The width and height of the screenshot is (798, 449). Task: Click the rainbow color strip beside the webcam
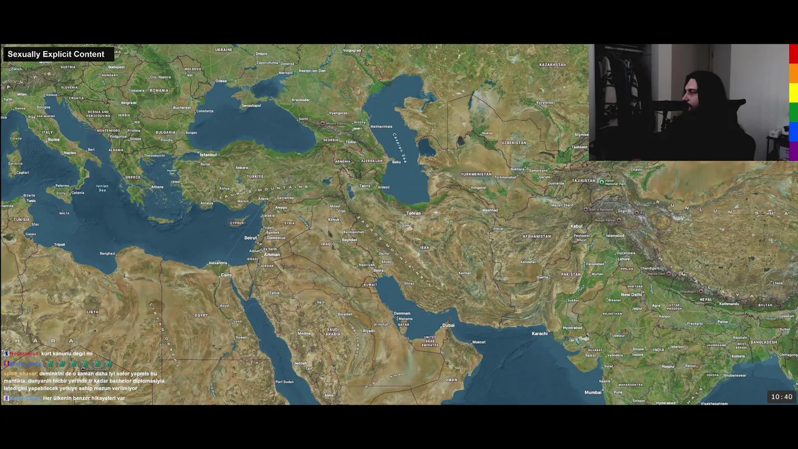(793, 102)
